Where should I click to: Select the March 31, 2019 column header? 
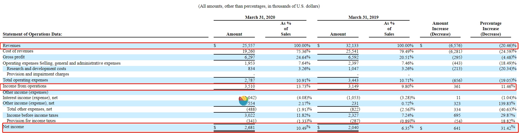(363, 17)
